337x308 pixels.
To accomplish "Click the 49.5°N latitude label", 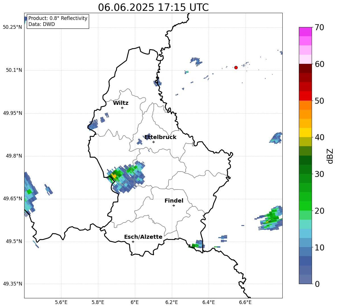I will (14, 241).
